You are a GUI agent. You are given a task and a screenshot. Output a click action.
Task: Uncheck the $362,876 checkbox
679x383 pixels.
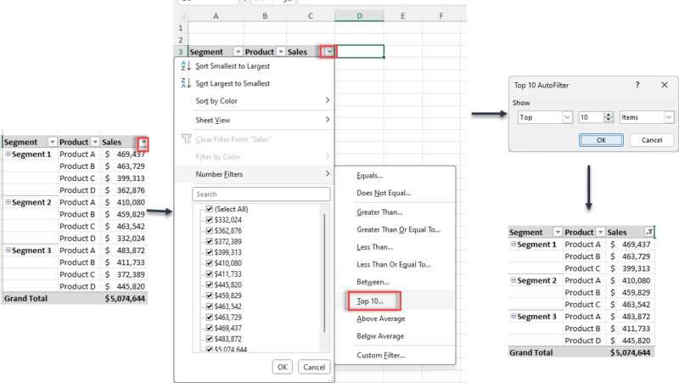210,230
